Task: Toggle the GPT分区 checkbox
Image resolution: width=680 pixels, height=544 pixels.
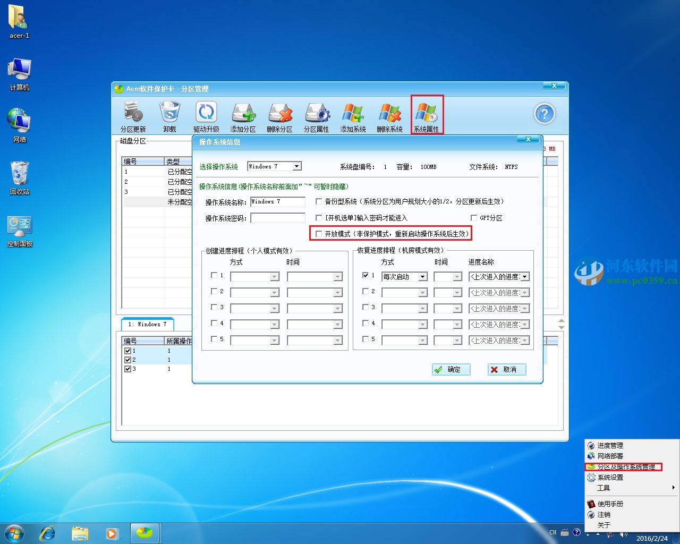Action: pos(474,218)
